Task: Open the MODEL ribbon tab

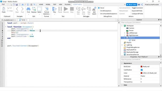Action: pyautogui.click(x=48, y=5)
